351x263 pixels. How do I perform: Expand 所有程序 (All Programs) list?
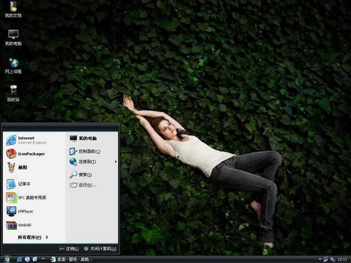(33, 237)
